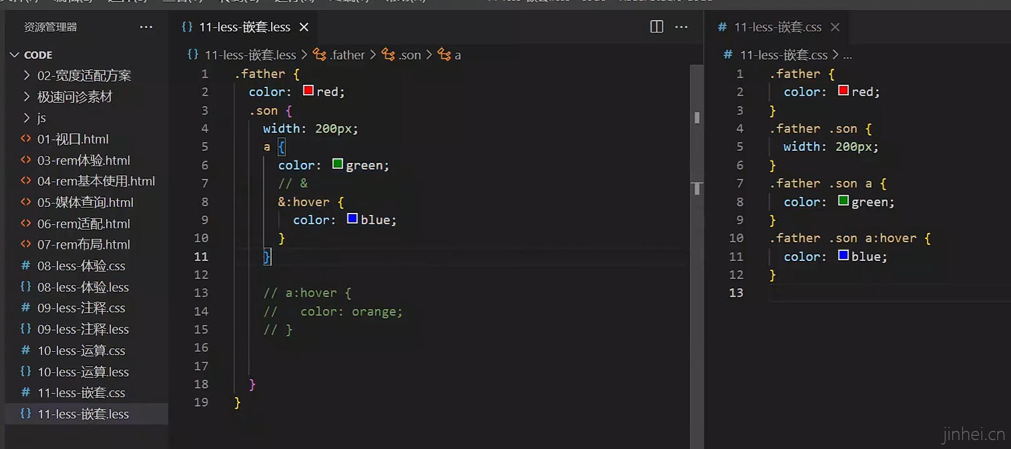The image size is (1011, 449).
Task: Click line number 11 in less editor
Action: (201, 256)
